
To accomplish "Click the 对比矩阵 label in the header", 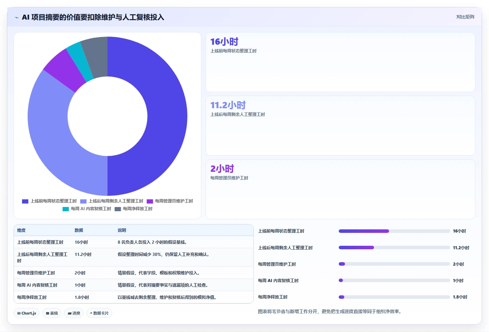I will pyautogui.click(x=465, y=17).
